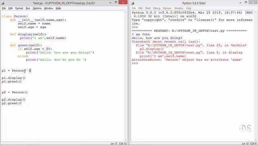
Task: Click the 'p2 = Person()' line
Action: coord(15,92)
